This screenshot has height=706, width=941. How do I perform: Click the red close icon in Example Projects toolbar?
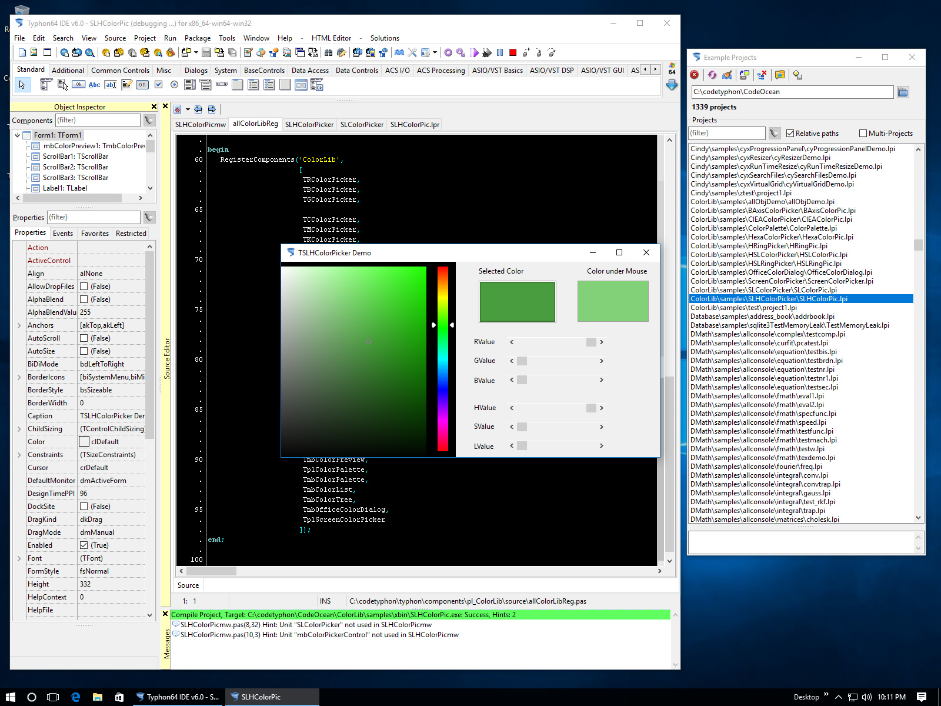[x=695, y=75]
